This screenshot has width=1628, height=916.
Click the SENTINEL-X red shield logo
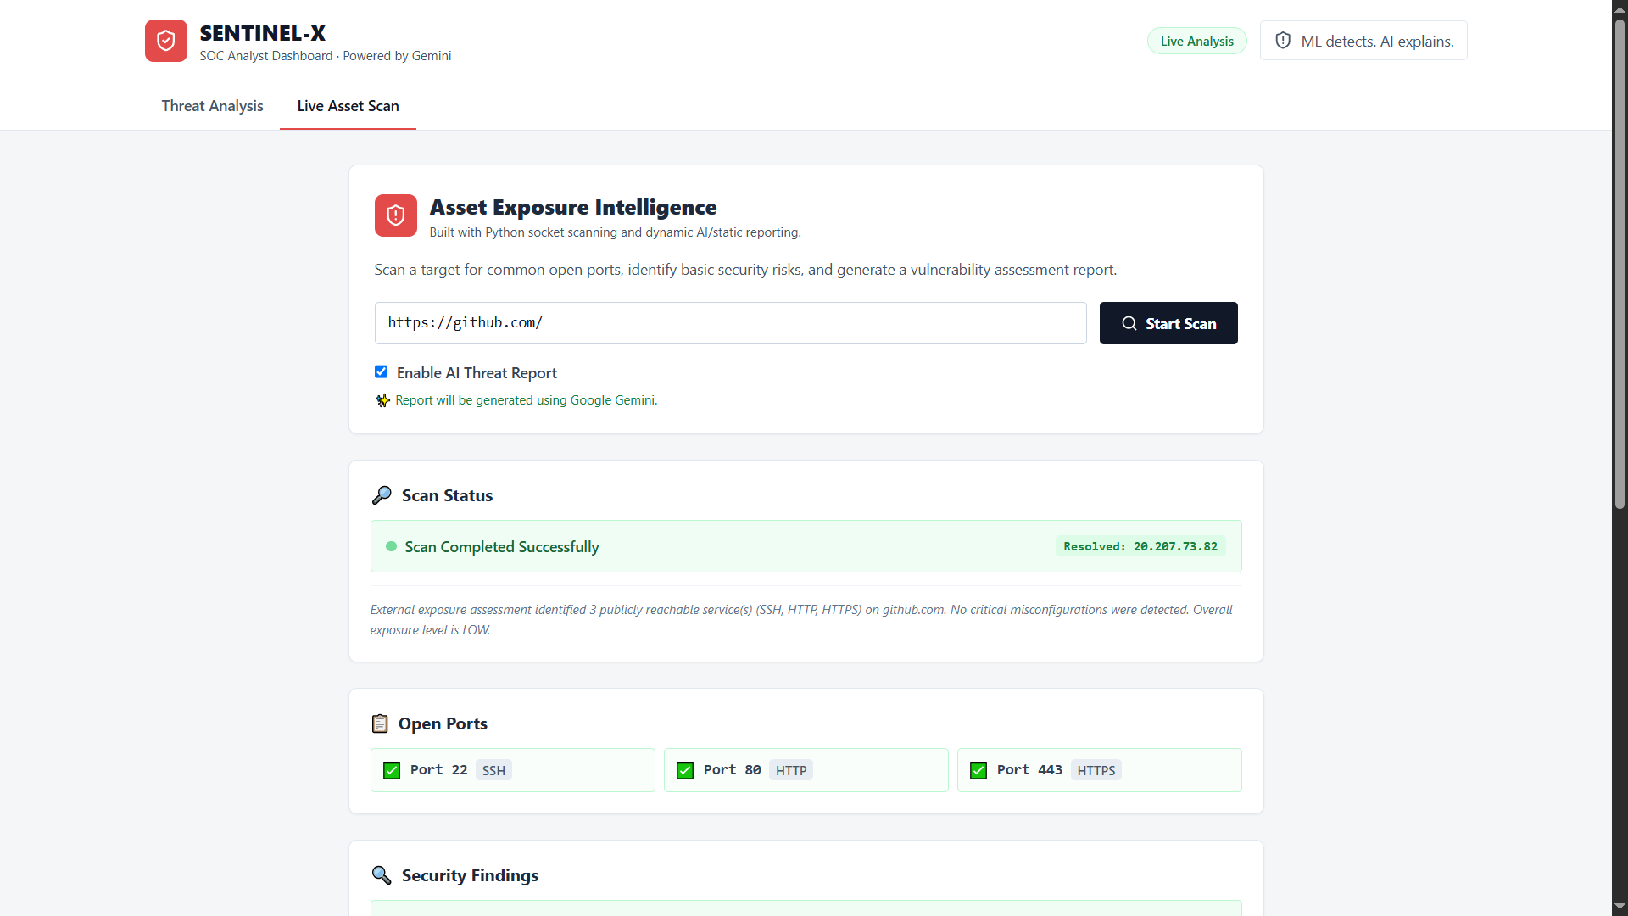(x=166, y=41)
